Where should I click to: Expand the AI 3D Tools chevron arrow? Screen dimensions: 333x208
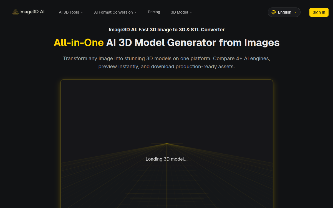(x=82, y=12)
